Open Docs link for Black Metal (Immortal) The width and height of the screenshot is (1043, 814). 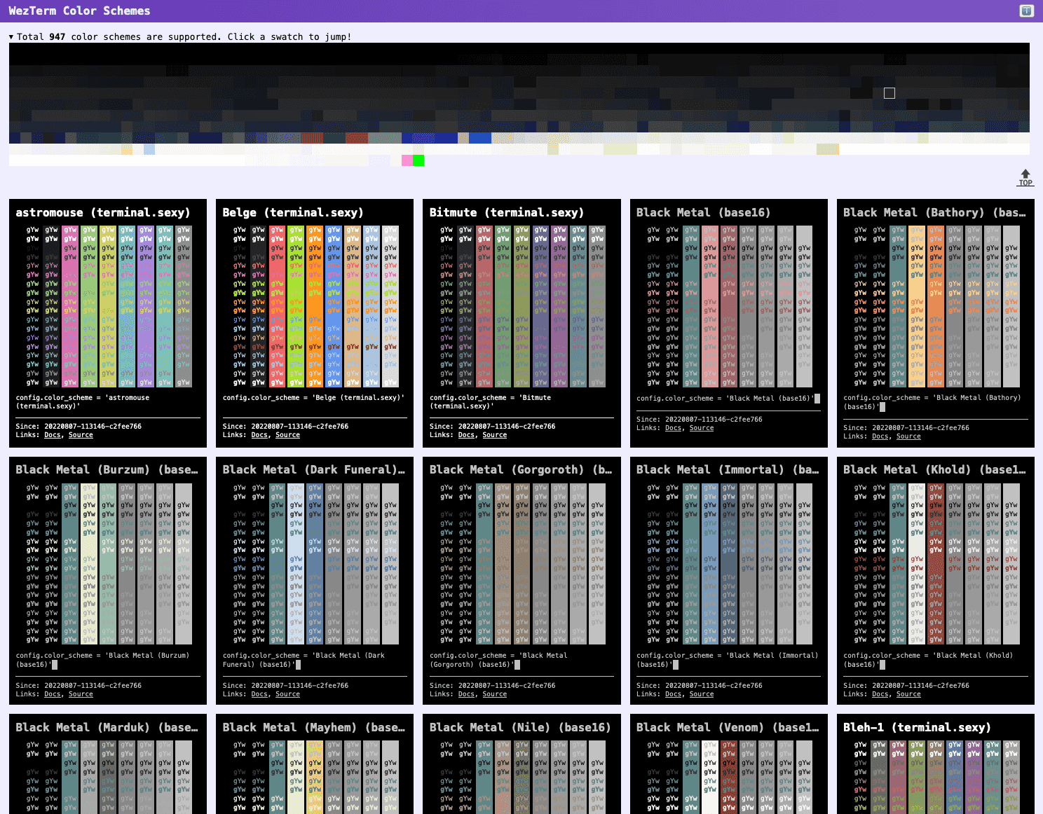pyautogui.click(x=673, y=694)
